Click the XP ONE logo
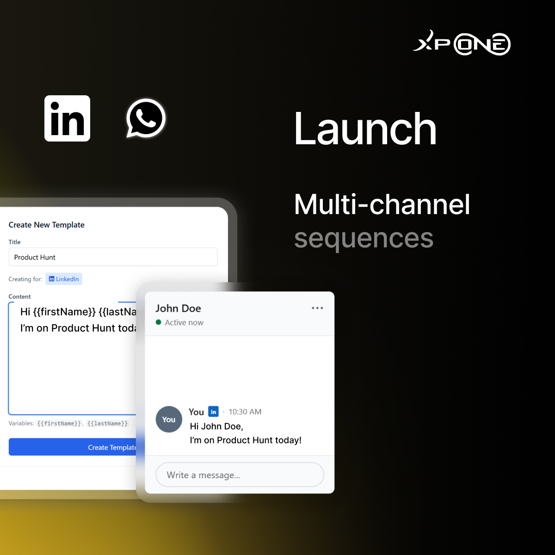The height and width of the screenshot is (555, 555). point(461,44)
